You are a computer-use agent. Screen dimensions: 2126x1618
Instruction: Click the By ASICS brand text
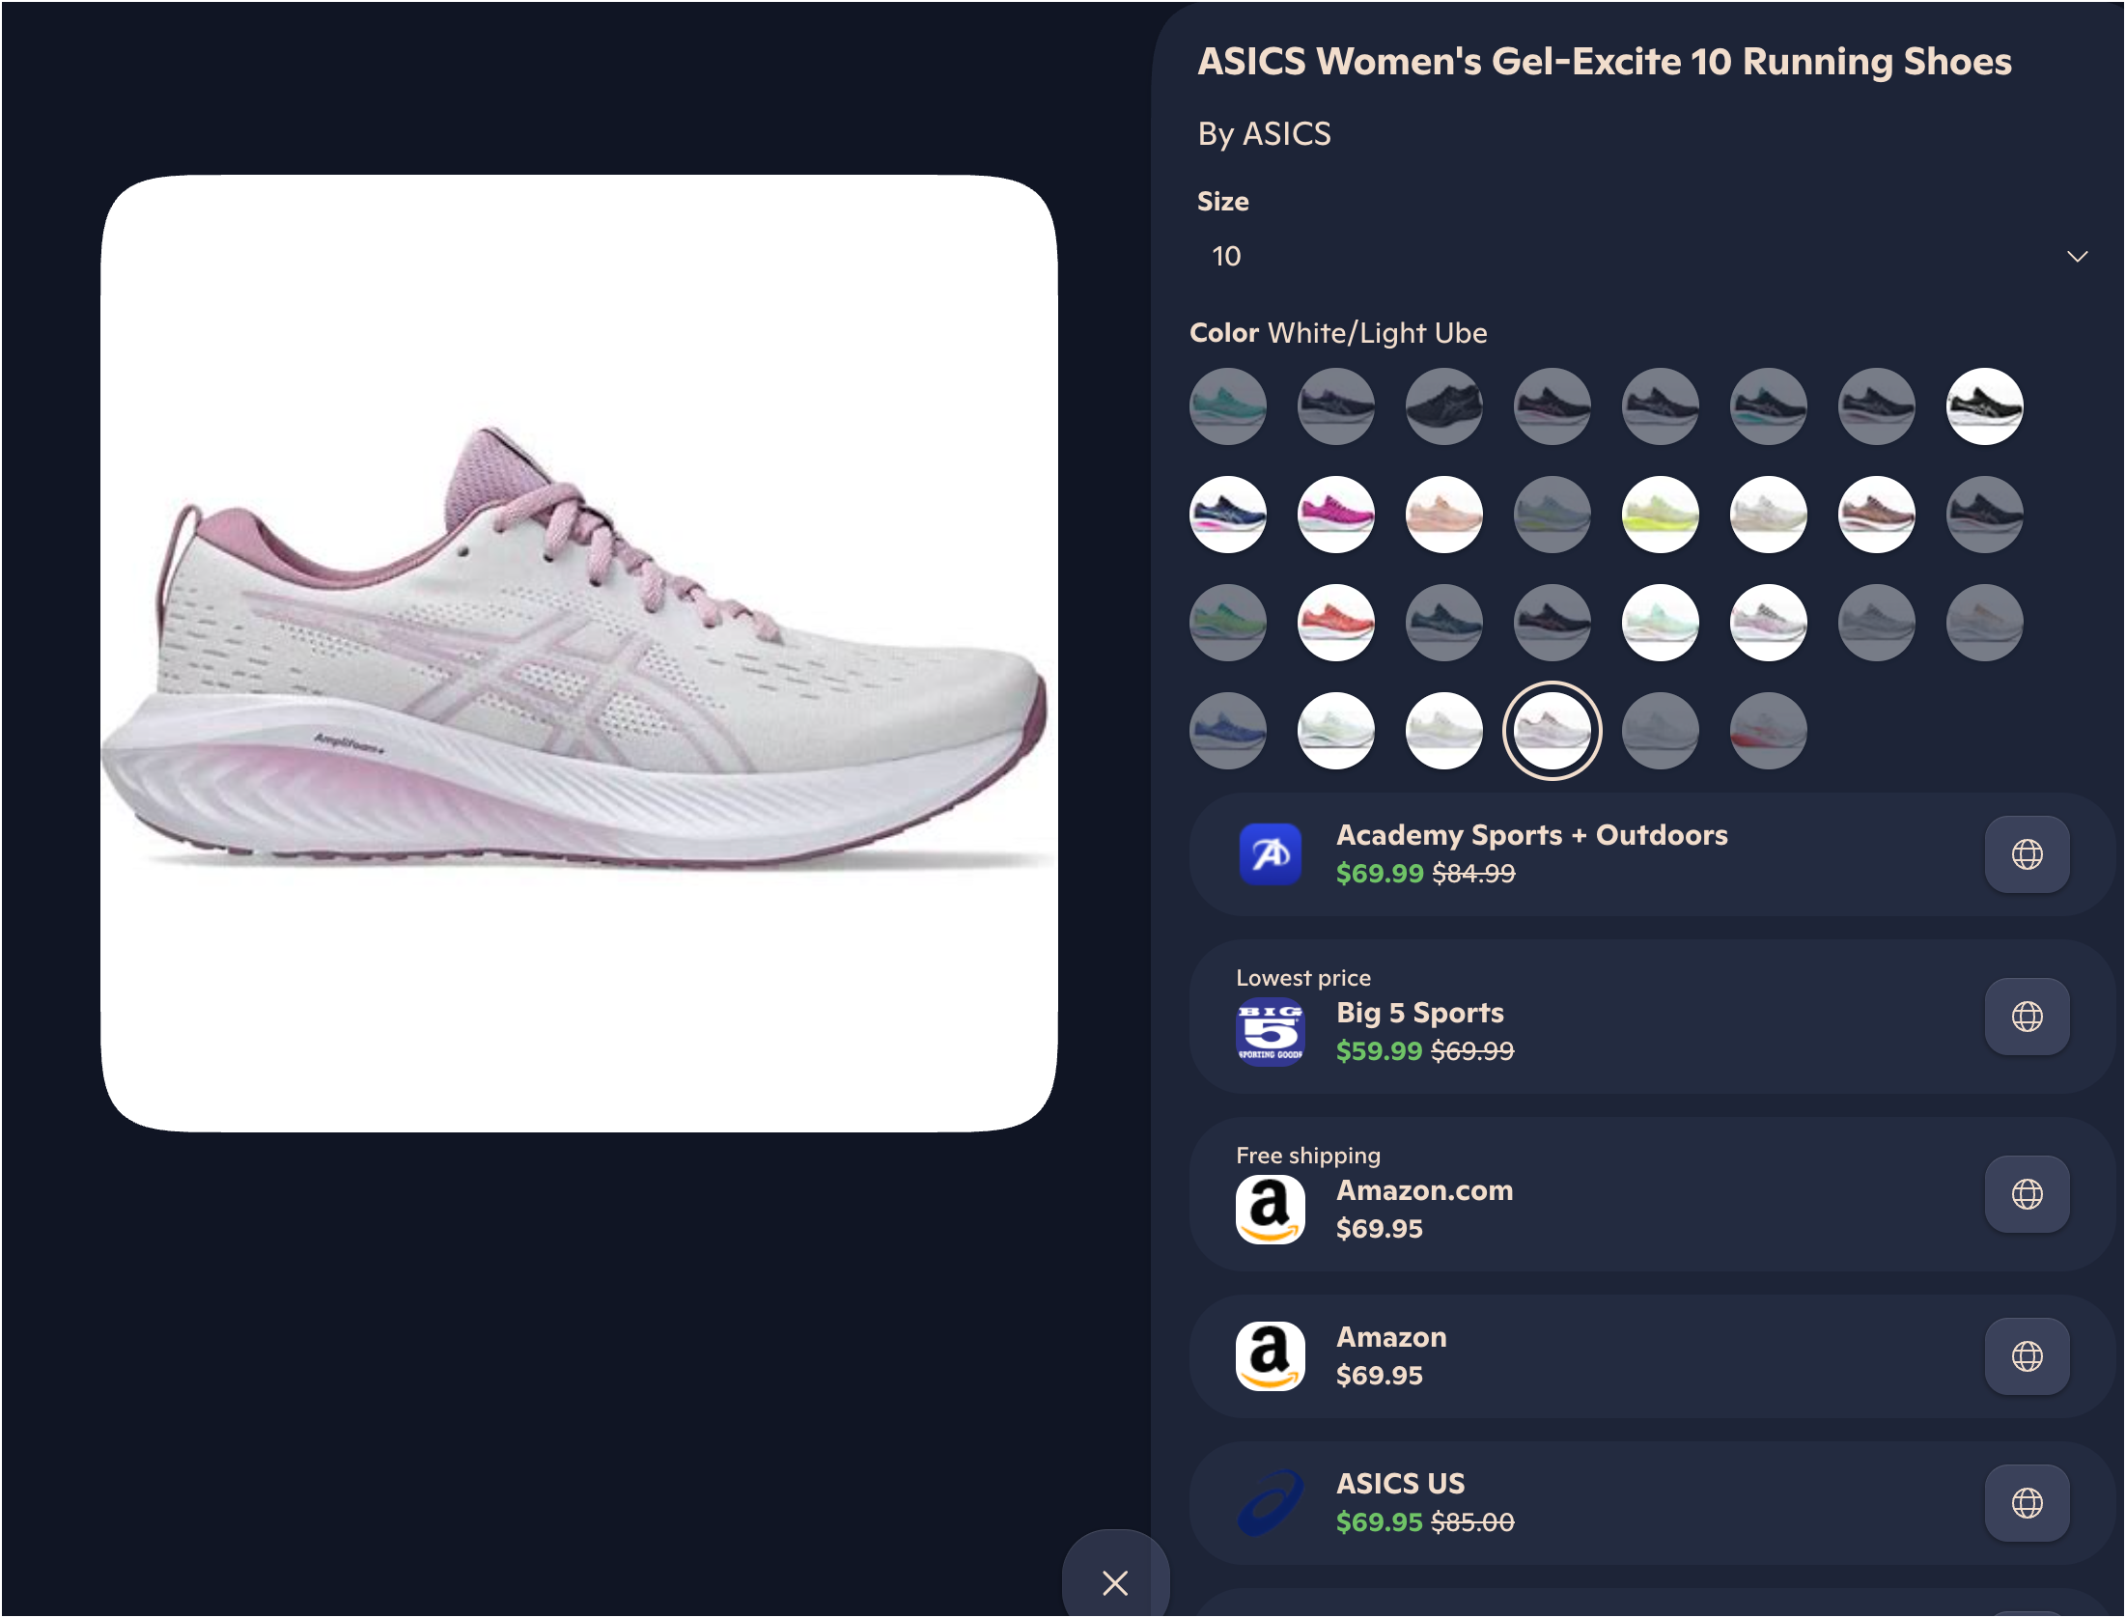1264,134
